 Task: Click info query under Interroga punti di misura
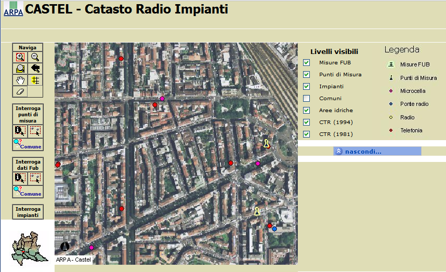pyautogui.click(x=20, y=131)
